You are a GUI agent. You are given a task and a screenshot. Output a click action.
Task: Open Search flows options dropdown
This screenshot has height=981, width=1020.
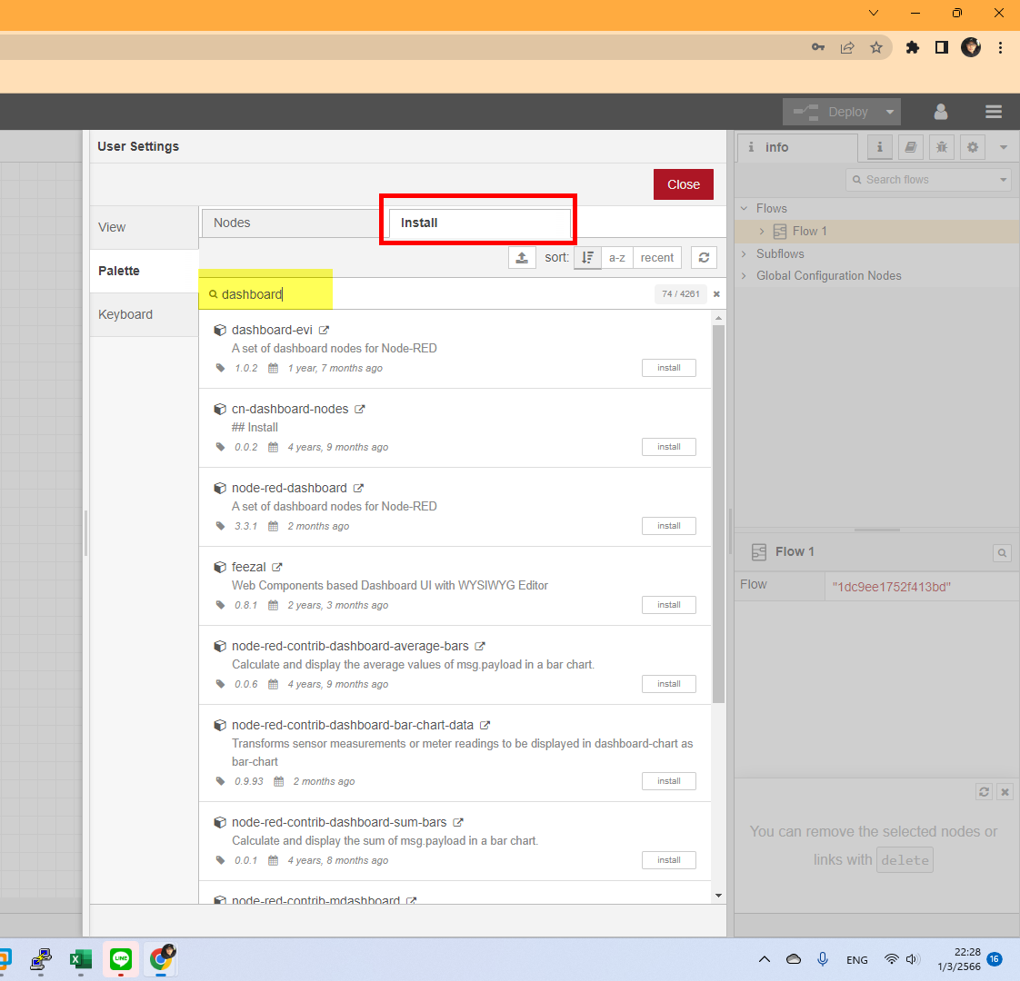(x=1003, y=180)
